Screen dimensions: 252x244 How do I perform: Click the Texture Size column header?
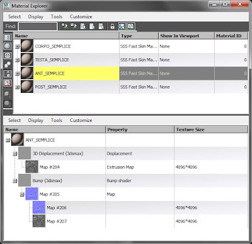pos(211,130)
